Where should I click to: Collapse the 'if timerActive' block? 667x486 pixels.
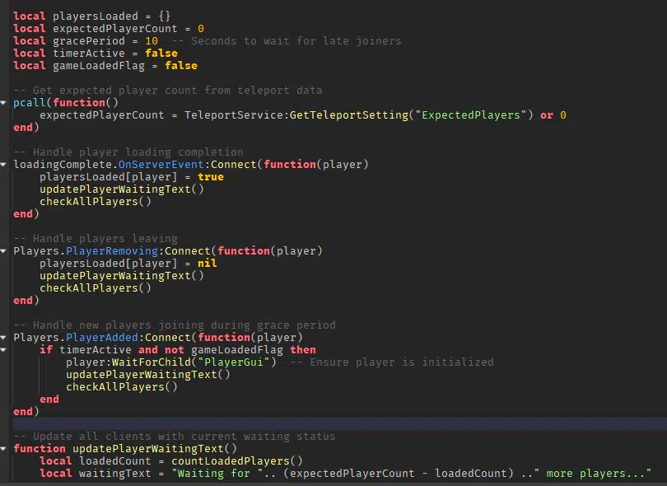(x=6, y=350)
